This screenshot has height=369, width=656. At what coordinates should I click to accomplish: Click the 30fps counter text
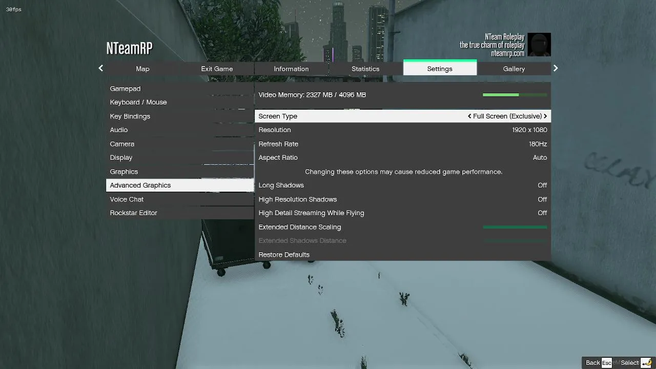pyautogui.click(x=14, y=10)
